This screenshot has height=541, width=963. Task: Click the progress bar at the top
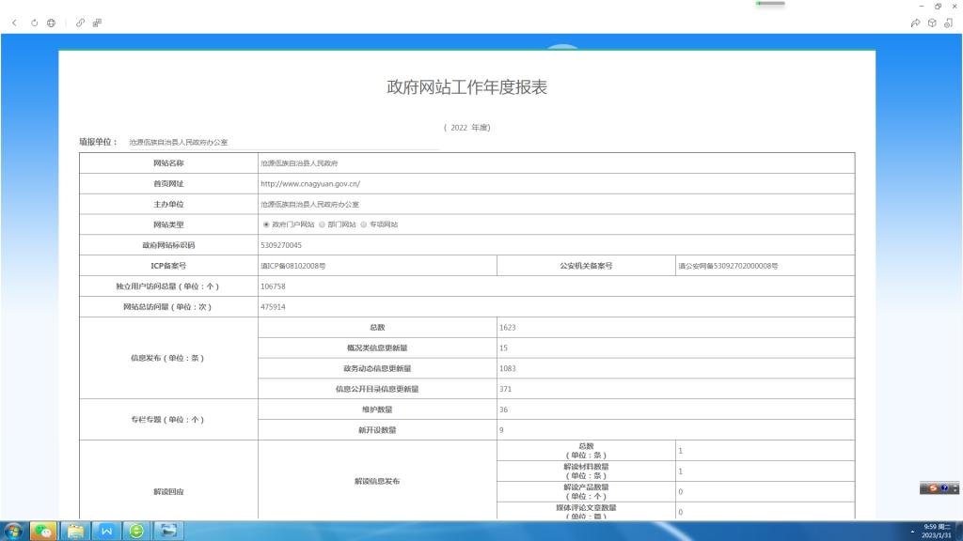(770, 4)
